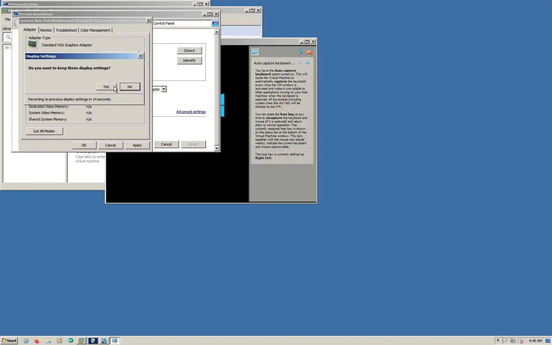Click the Standard VGA adapter card icon
This screenshot has height=345, width=552.
coord(33,45)
